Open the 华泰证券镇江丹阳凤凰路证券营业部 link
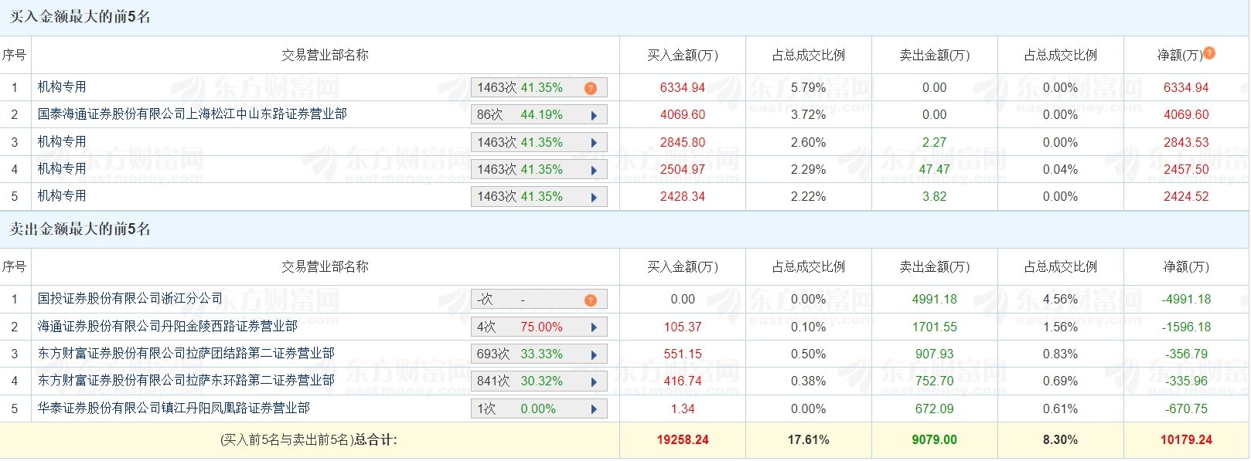1251x461 pixels. [173, 408]
